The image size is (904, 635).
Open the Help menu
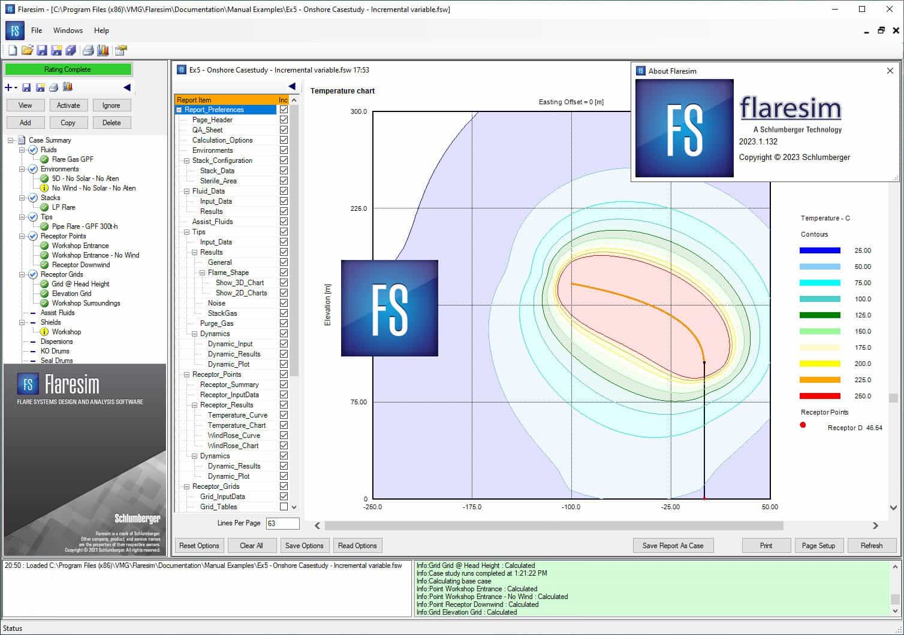[101, 31]
